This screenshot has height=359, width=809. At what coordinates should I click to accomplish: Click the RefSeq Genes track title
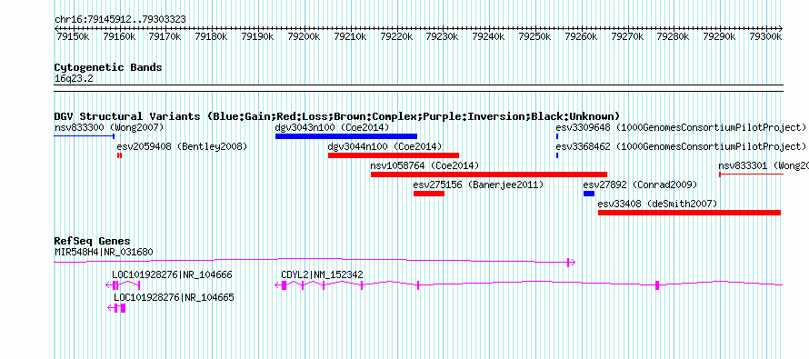[93, 241]
